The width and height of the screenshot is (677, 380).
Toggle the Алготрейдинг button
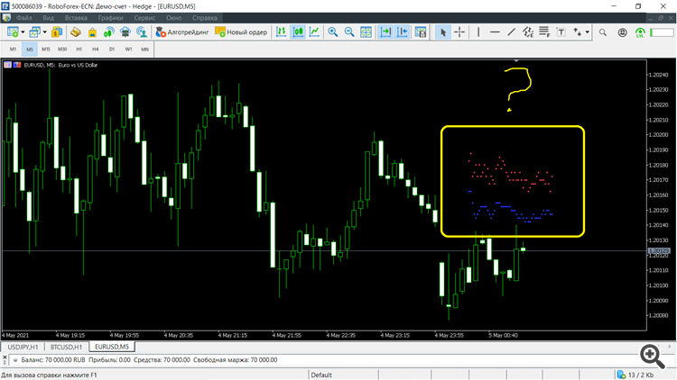(182, 32)
